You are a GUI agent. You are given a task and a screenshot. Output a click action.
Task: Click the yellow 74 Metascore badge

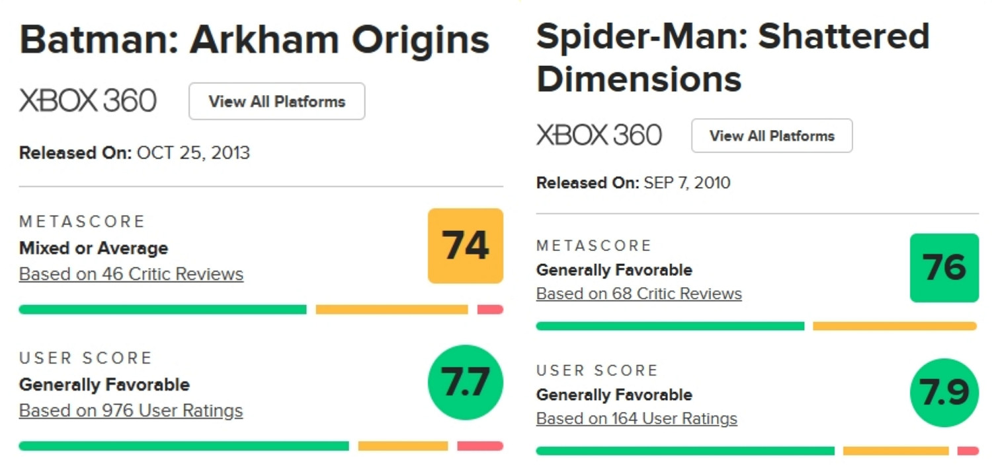[x=466, y=246]
